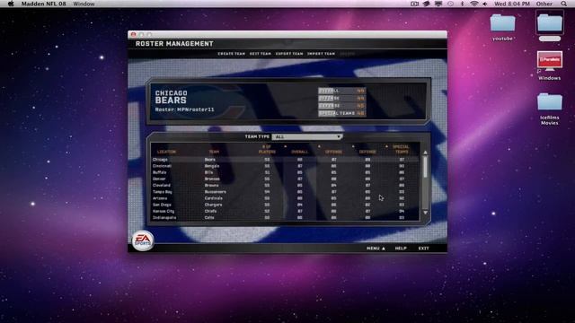The image size is (575, 323).
Task: Click the EA Sports logo
Action: coord(143,240)
